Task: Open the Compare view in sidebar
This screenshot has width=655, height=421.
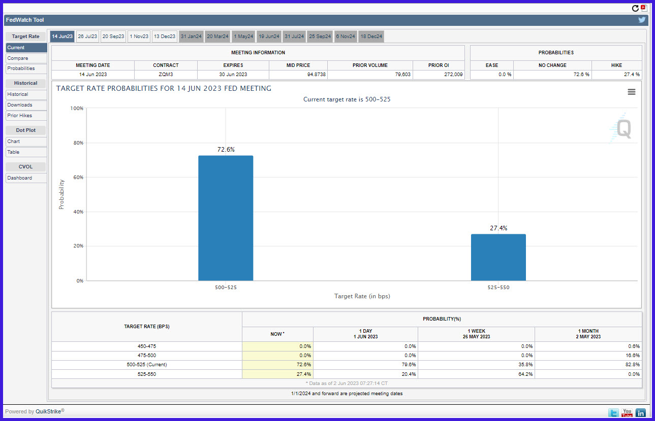Action: click(x=26, y=58)
